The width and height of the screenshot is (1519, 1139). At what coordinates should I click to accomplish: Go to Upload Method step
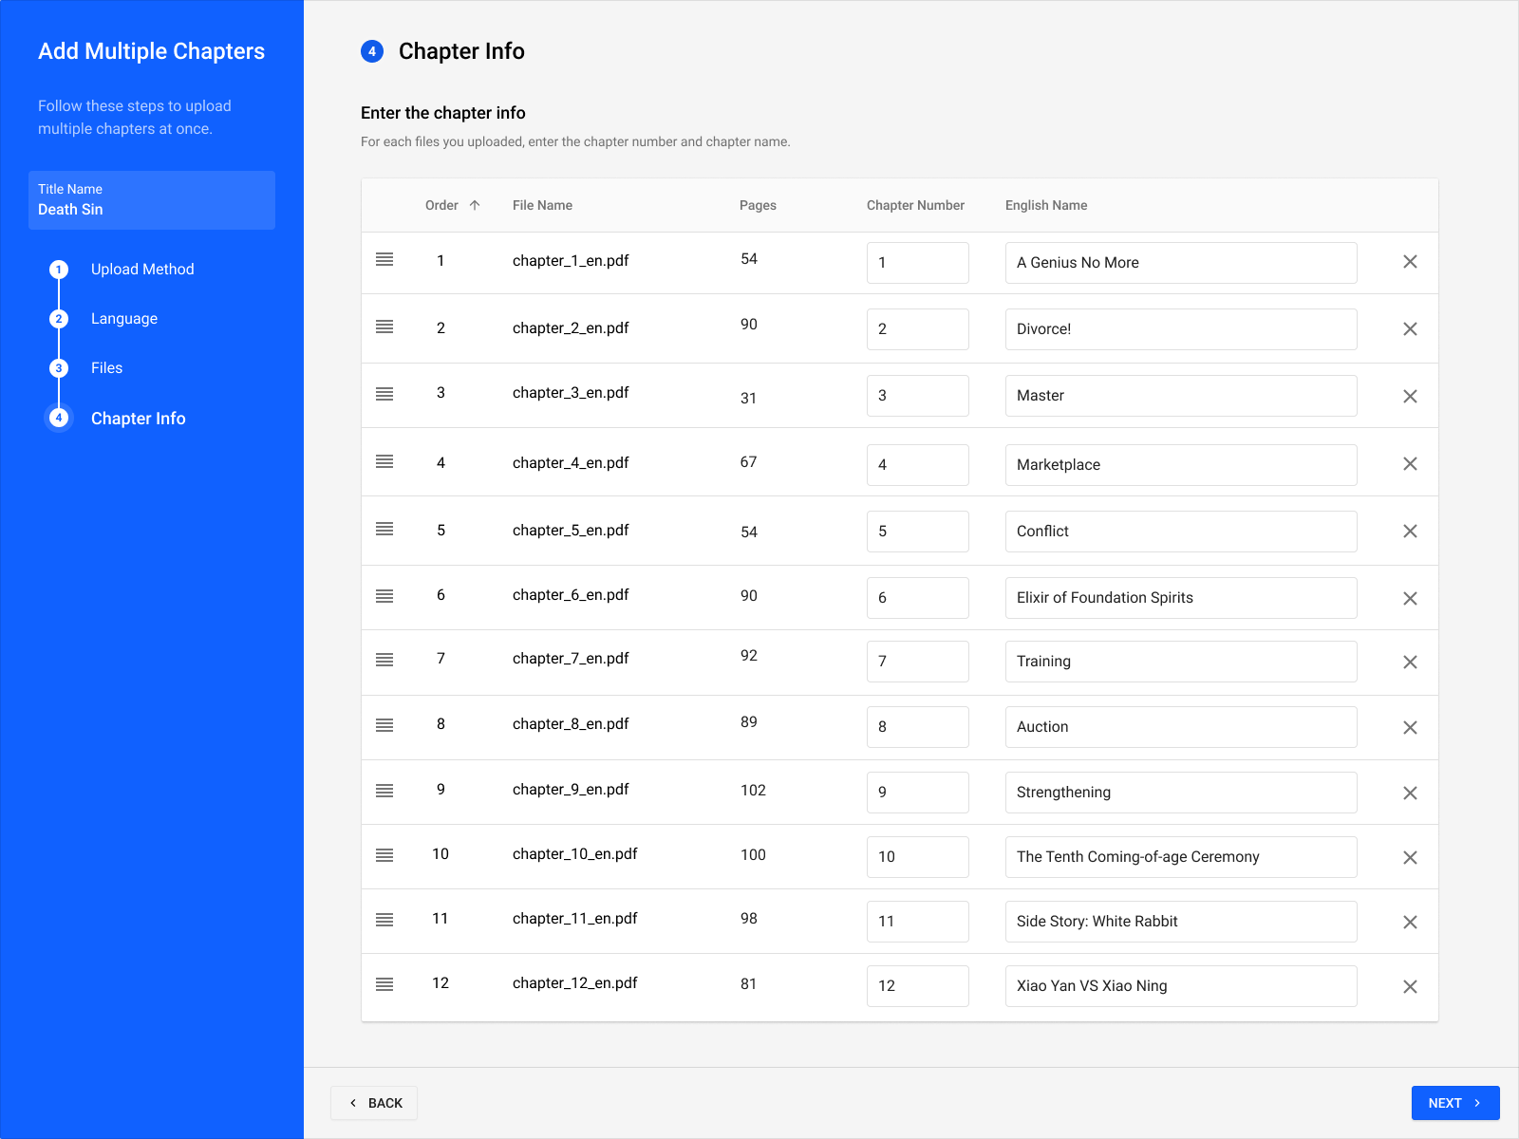(141, 270)
